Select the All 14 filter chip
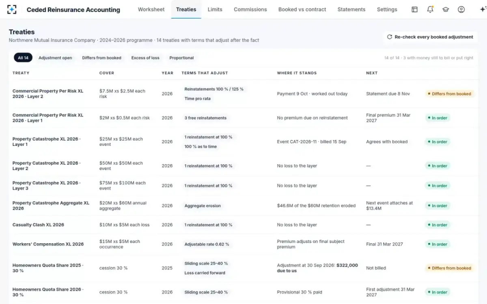The image size is (487, 304). [x=23, y=58]
